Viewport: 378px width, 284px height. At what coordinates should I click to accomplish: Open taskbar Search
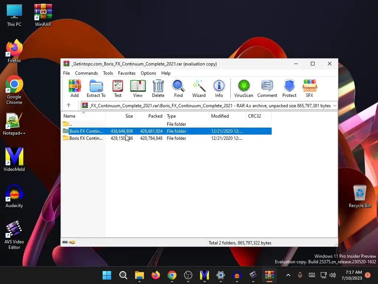(123, 275)
